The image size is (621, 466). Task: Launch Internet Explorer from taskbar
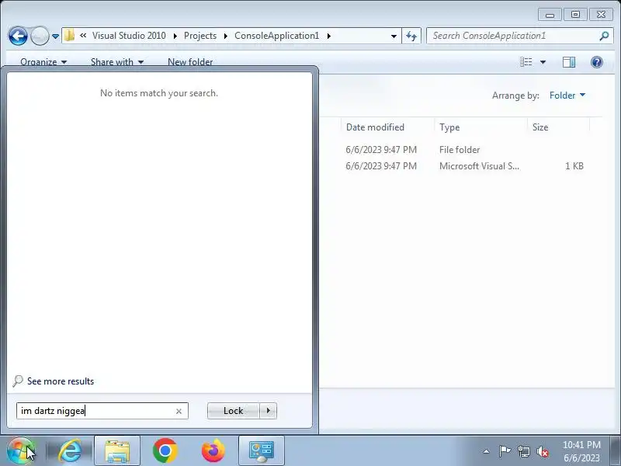(70, 451)
